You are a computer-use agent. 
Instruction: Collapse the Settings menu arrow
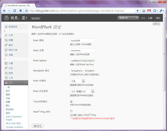(26, 83)
